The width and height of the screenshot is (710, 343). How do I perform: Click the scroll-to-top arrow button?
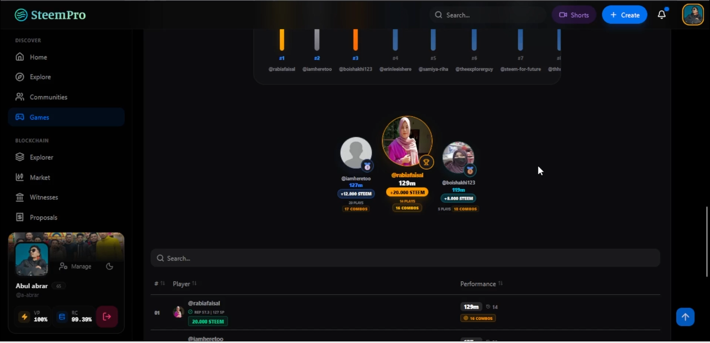click(x=685, y=317)
